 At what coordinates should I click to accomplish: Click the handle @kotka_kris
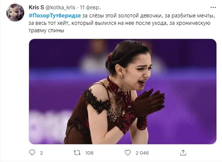tap(61, 7)
